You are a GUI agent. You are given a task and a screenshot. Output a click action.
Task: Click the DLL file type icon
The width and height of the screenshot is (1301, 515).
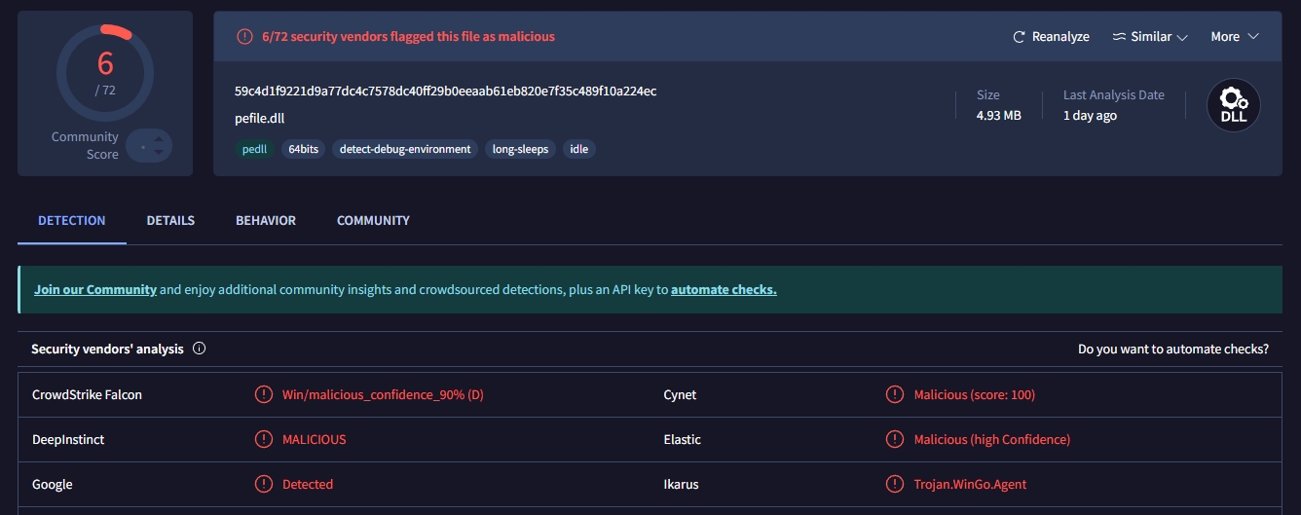click(x=1233, y=106)
